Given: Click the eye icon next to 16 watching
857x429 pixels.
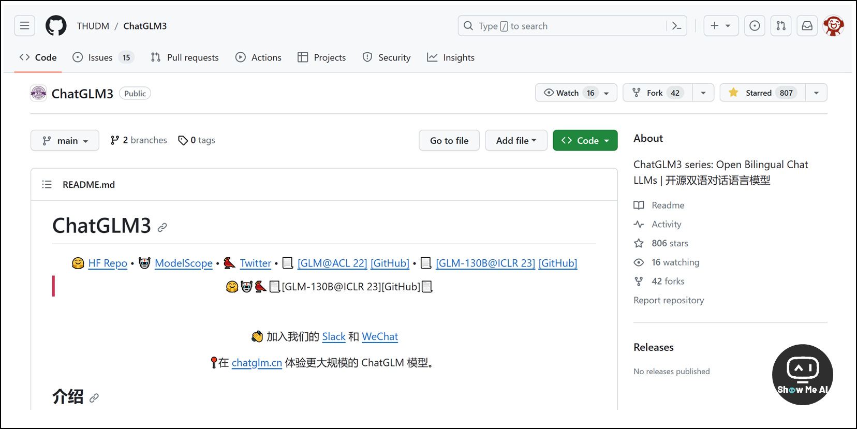Looking at the screenshot, I should (639, 262).
